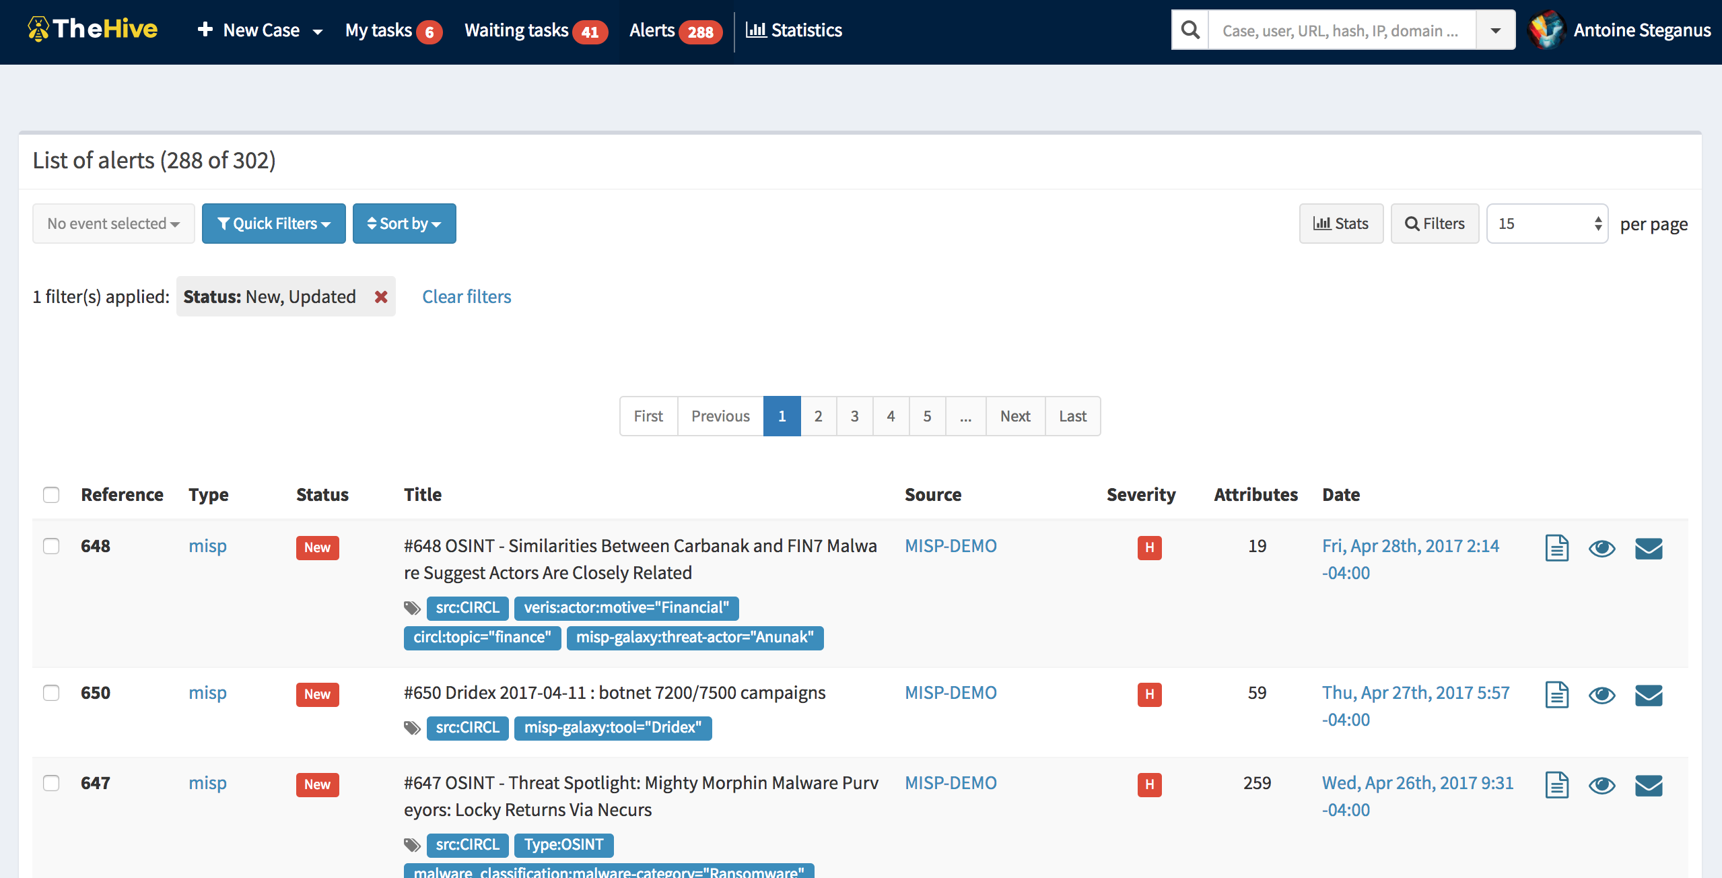
Task: Click user avatar of Antoine Steganus
Action: click(1547, 30)
